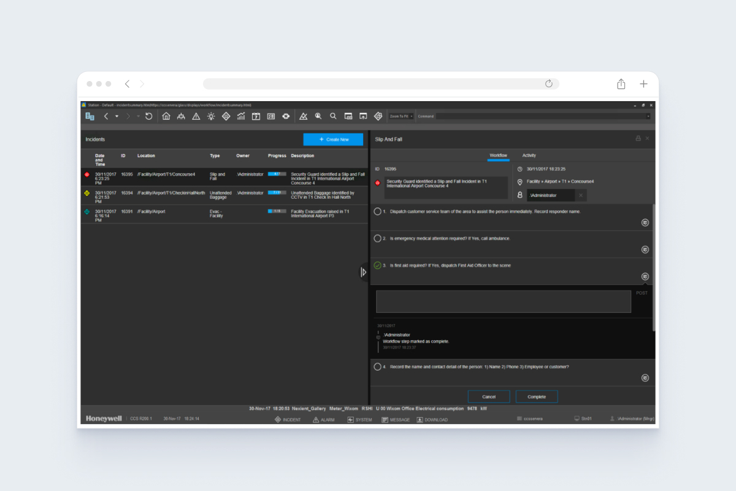736x491 pixels.
Task: Click the comment text box
Action: coord(504,301)
